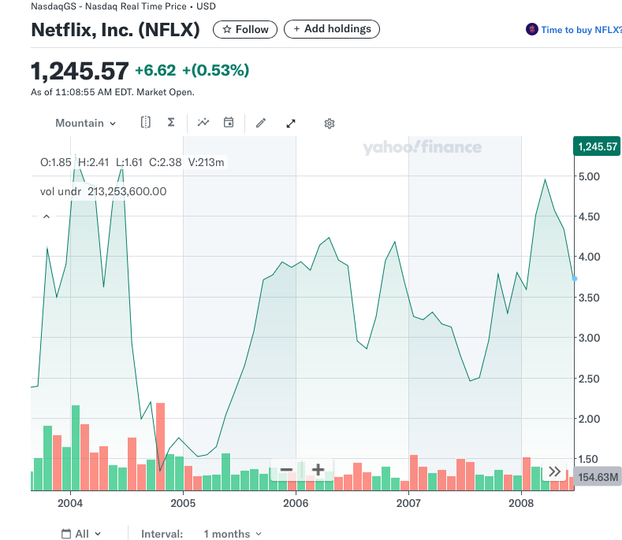Click the vol undr study label
This screenshot has width=622, height=540.
tap(61, 191)
